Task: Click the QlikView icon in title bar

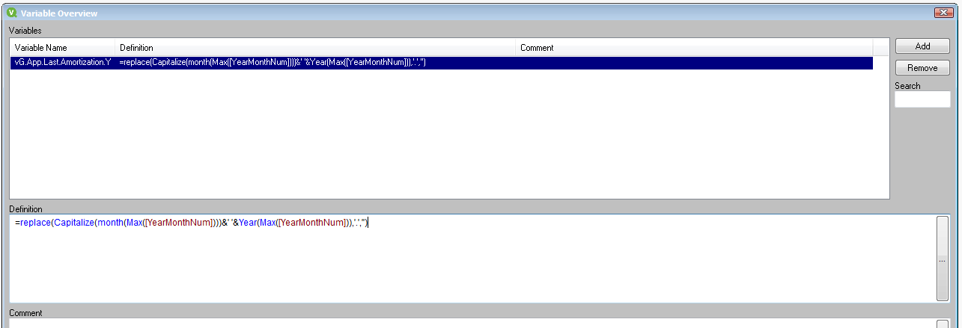Action: coord(11,13)
